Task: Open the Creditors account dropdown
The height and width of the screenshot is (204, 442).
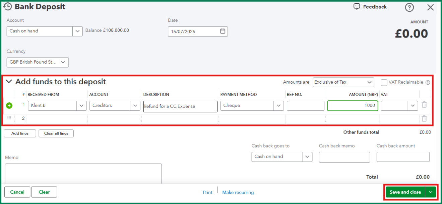Action: [x=135, y=106]
